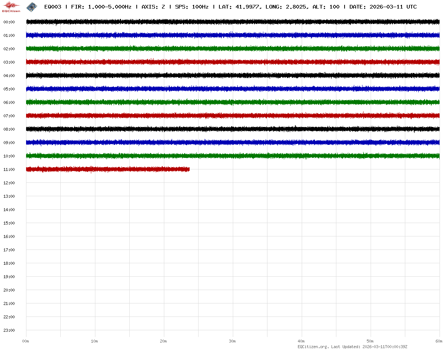This screenshot has height=350, width=447.
Task: Click the sensor board icon beside EQ003
Action: point(32,7)
